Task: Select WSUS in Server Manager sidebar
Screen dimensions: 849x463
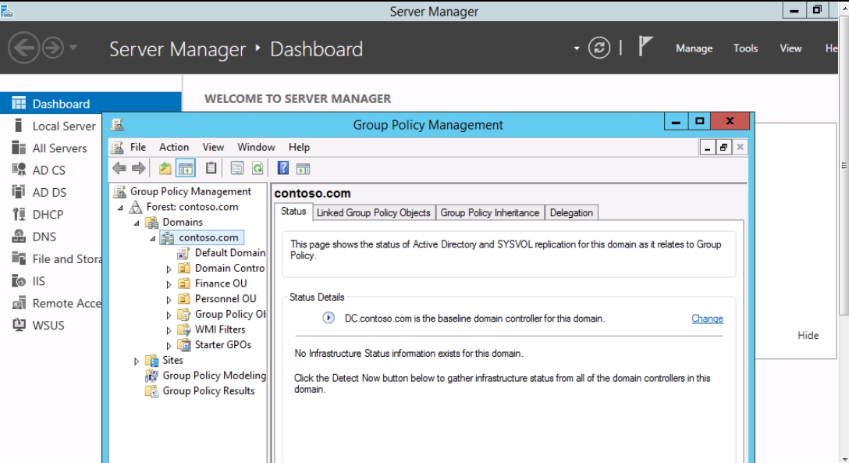Action: (48, 325)
